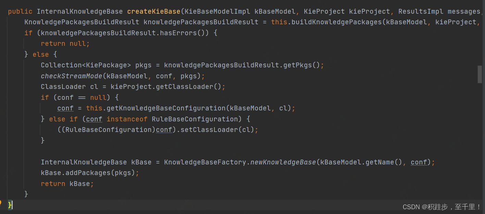Click null in the 'conf == null' condition
The width and height of the screenshot is (485, 214).
coord(98,98)
